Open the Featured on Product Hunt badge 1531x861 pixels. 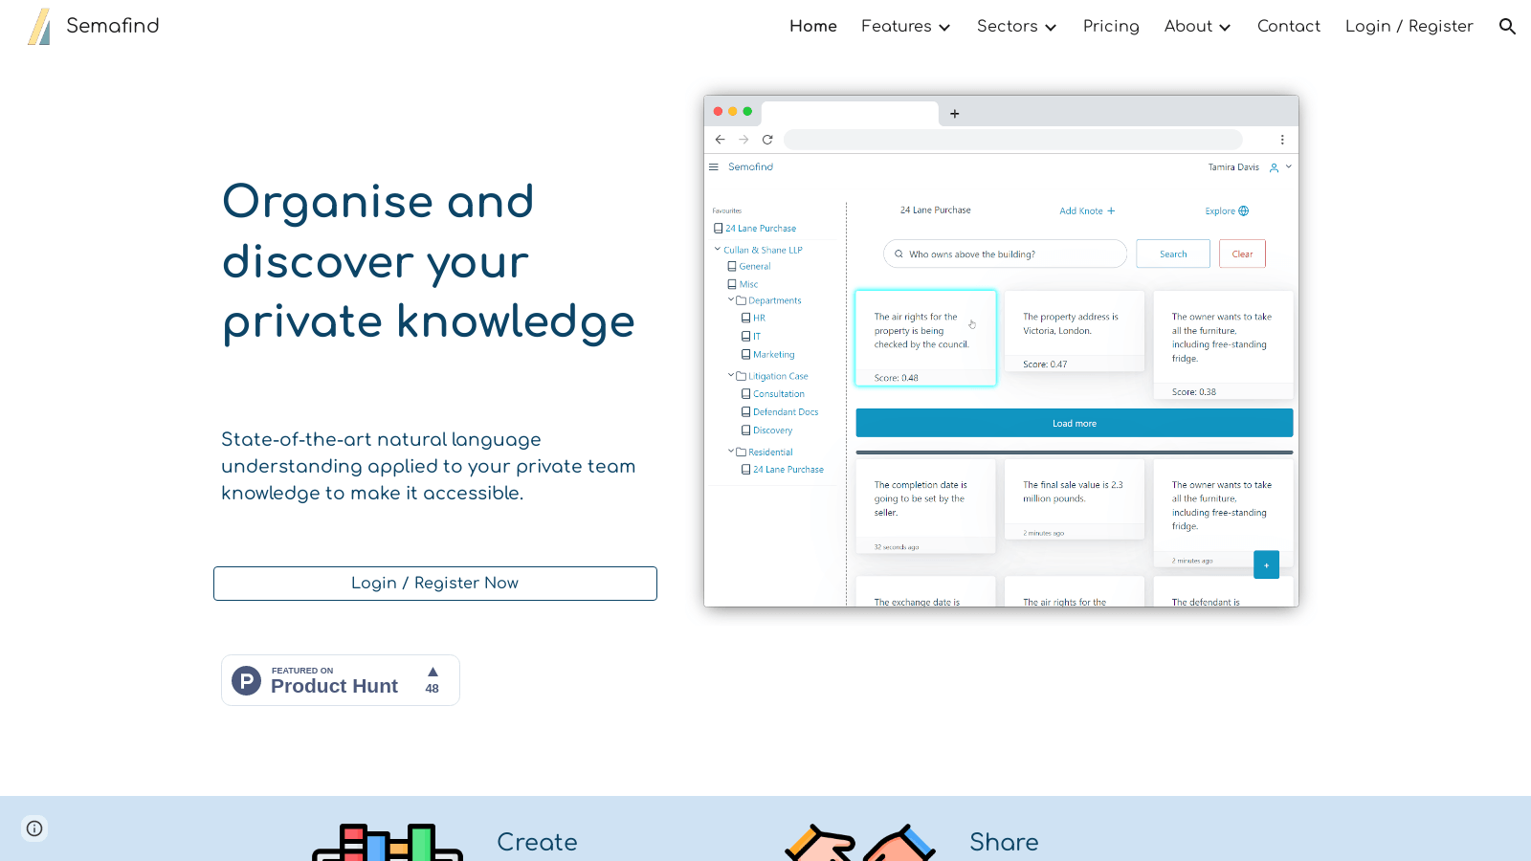tap(341, 680)
